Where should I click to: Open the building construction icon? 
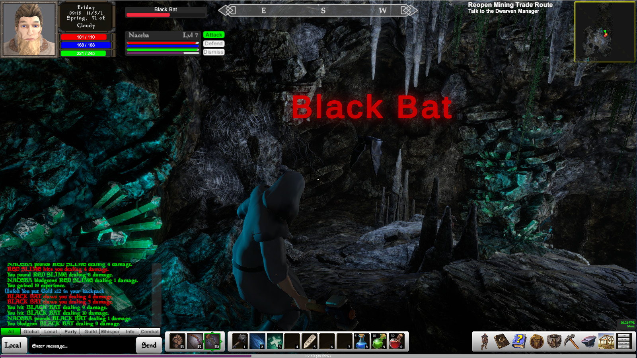(606, 341)
